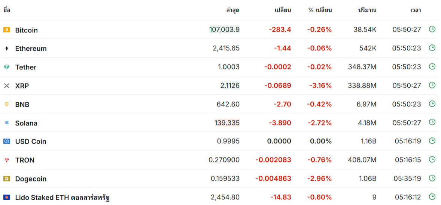Sort by the ชื่อ column header
Viewport: 441px width, 205px height.
pos(7,10)
